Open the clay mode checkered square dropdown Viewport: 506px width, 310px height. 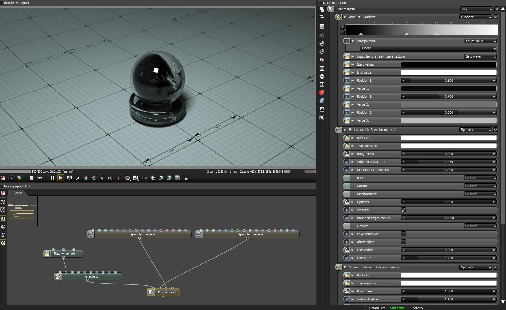(136, 178)
